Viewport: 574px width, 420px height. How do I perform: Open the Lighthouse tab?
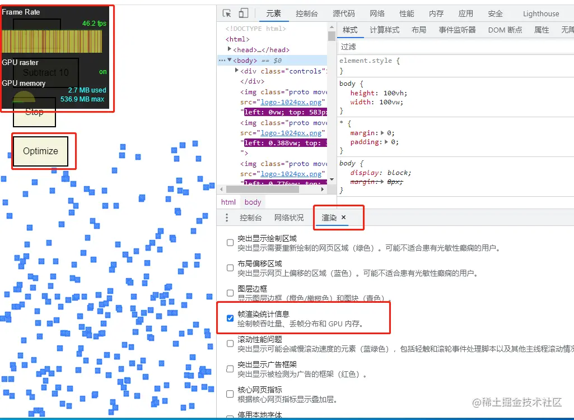[541, 14]
